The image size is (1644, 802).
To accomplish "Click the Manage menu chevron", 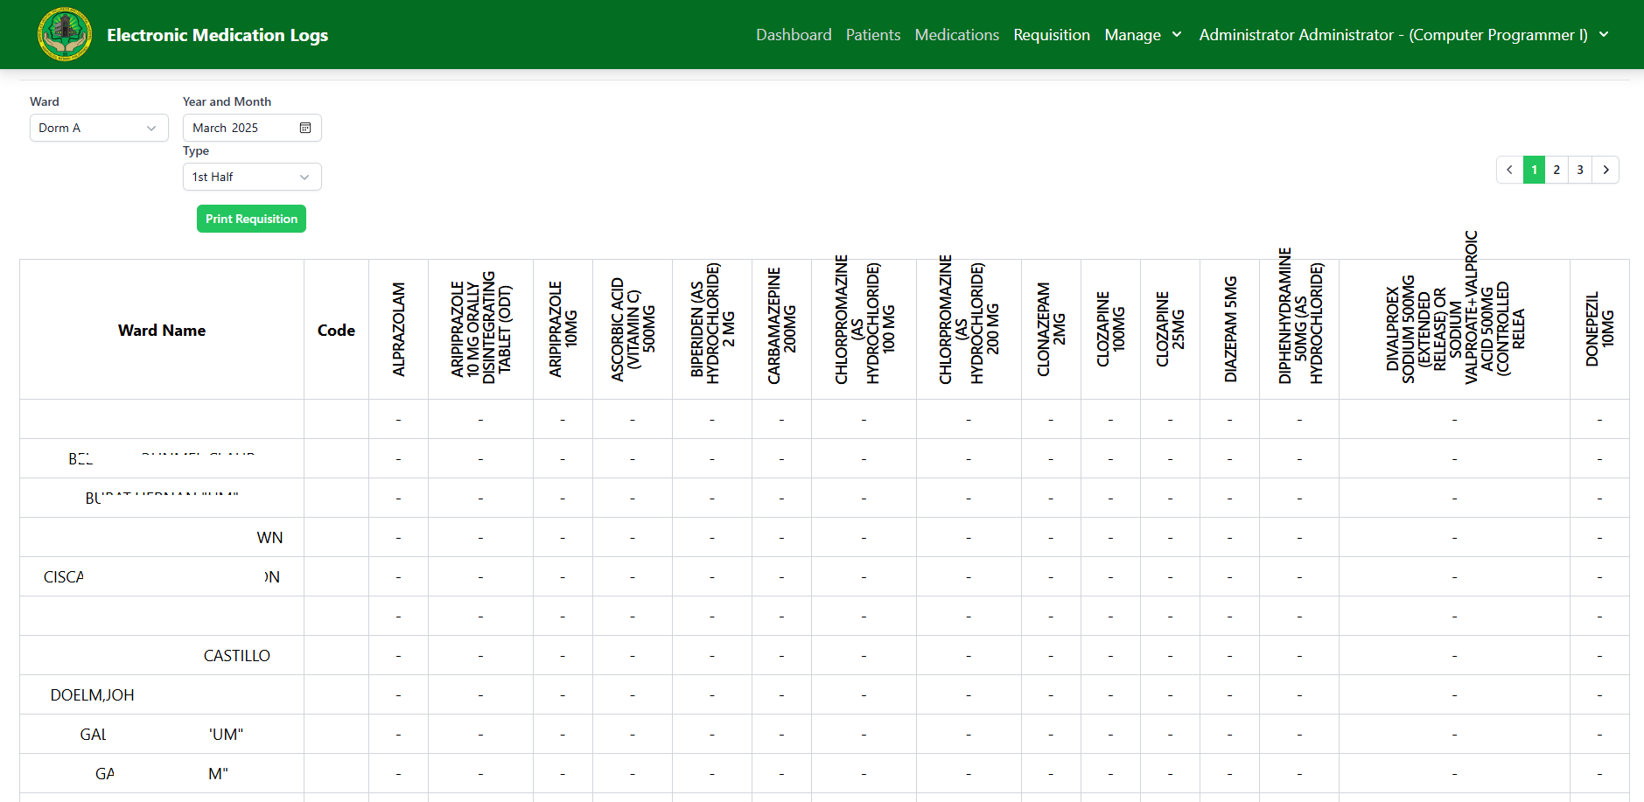I will [1177, 35].
